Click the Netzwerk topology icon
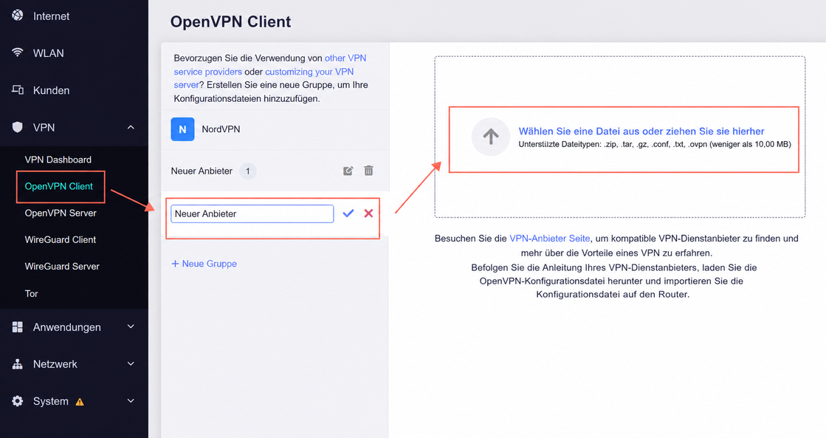This screenshot has height=438, width=826. 18,363
